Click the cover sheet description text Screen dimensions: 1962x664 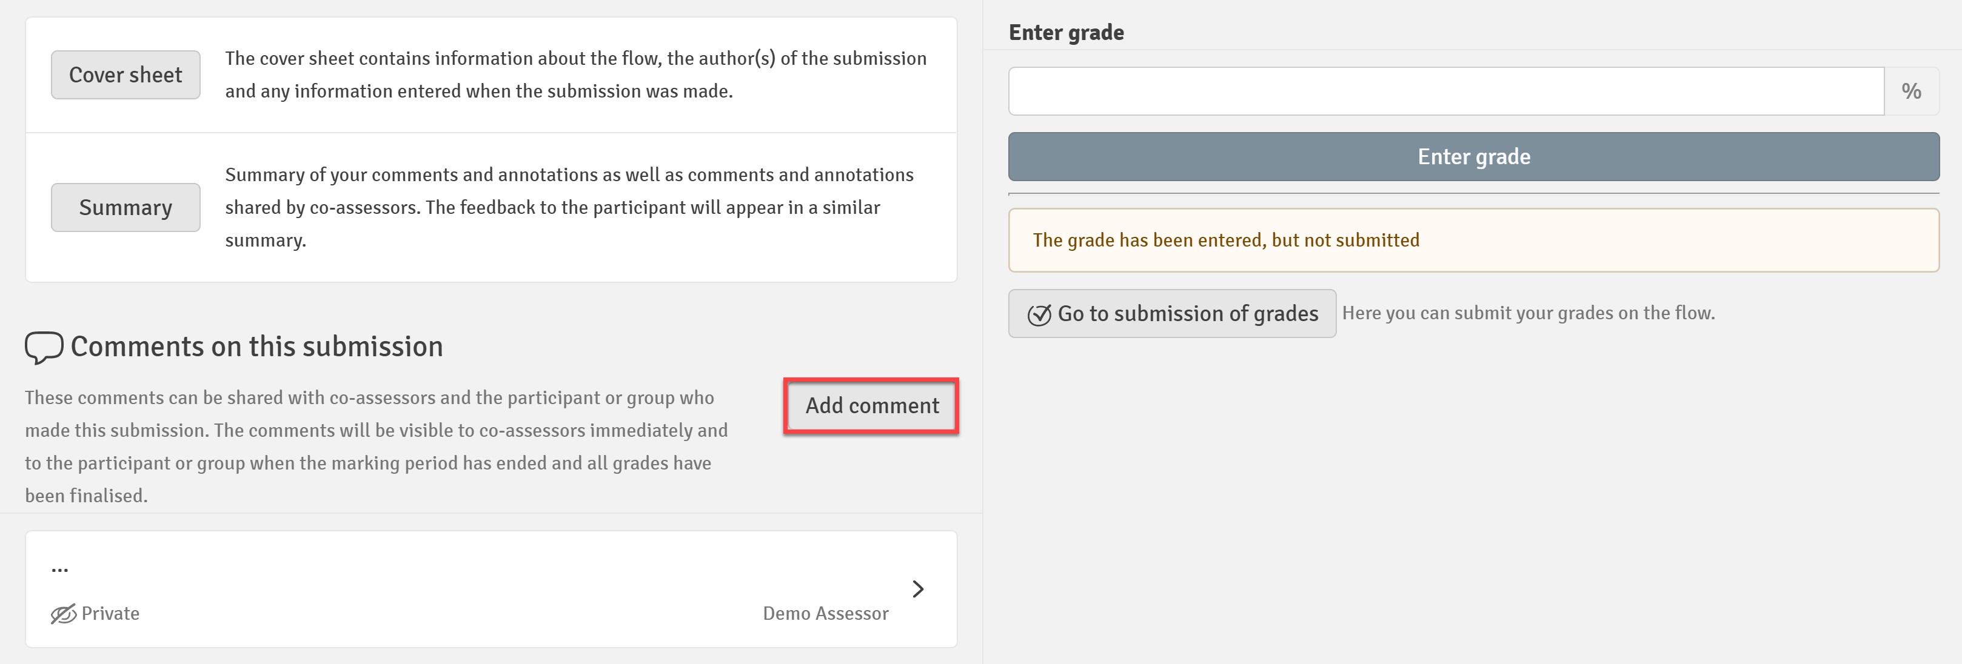click(x=576, y=75)
